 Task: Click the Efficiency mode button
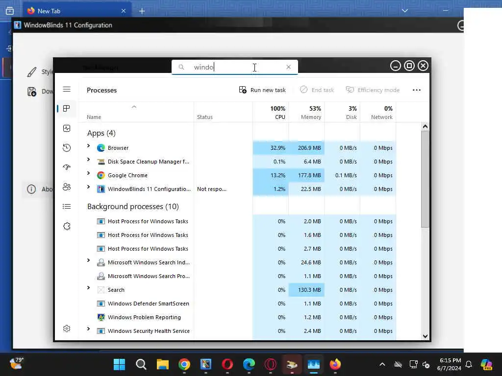pyautogui.click(x=373, y=90)
